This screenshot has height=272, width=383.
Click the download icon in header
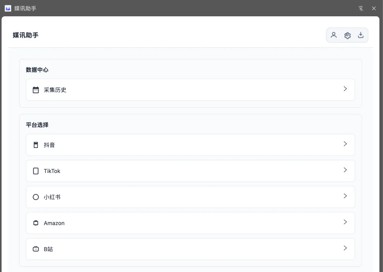tap(361, 35)
